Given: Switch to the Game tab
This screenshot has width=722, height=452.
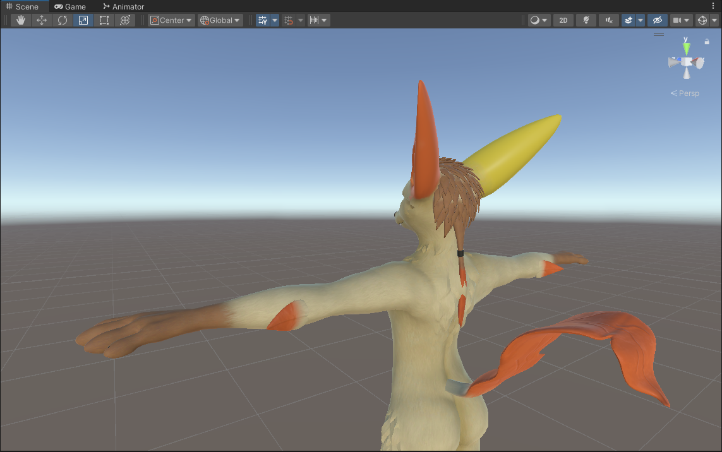Looking at the screenshot, I should (70, 6).
